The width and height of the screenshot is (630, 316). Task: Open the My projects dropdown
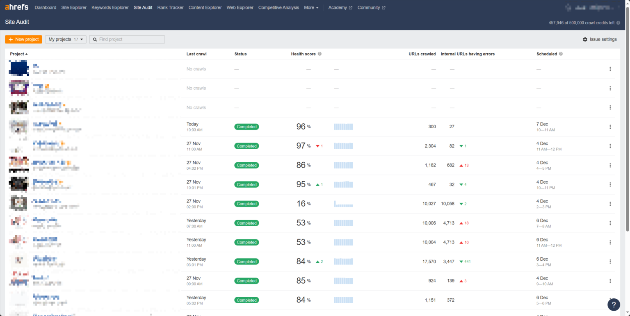click(x=66, y=39)
